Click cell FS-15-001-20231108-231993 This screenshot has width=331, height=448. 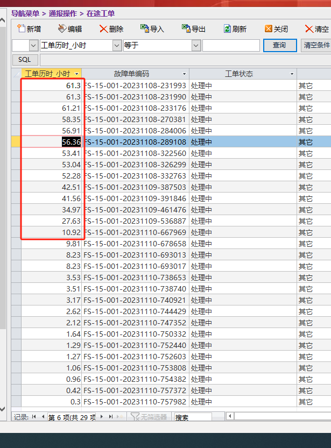[x=135, y=86]
